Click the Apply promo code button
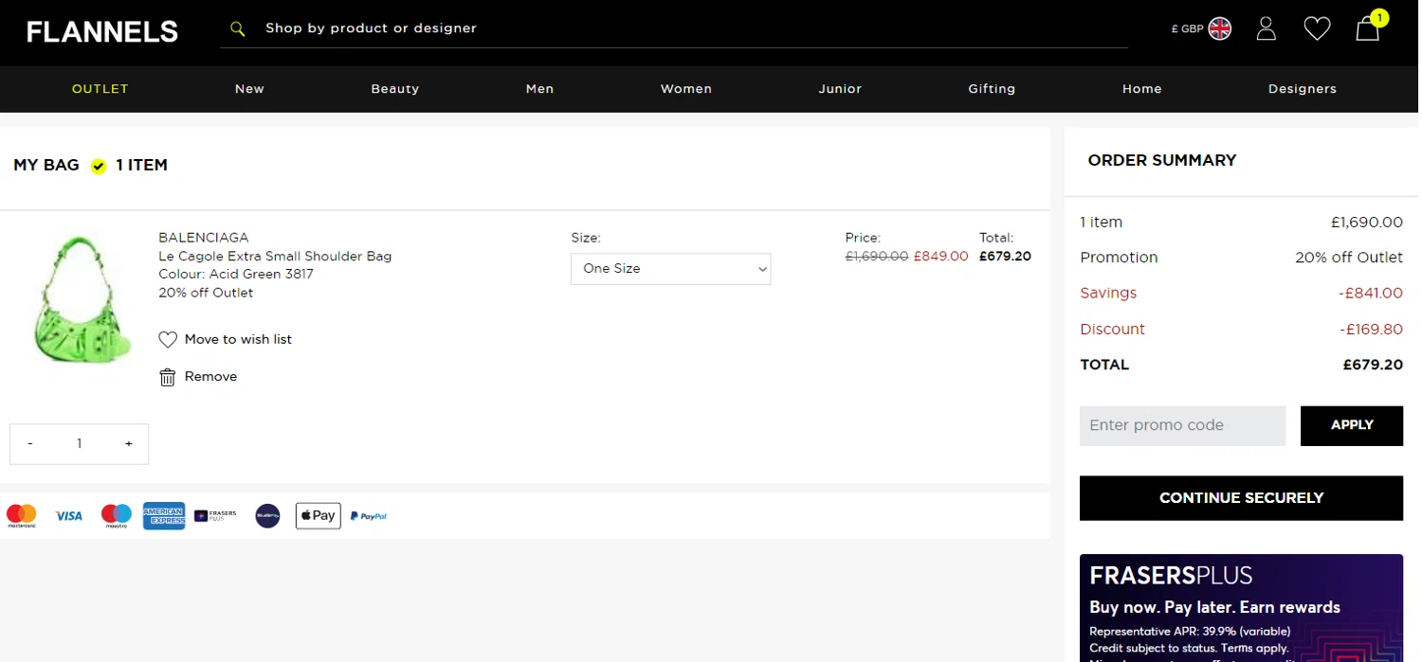Image resolution: width=1422 pixels, height=662 pixels. point(1351,425)
